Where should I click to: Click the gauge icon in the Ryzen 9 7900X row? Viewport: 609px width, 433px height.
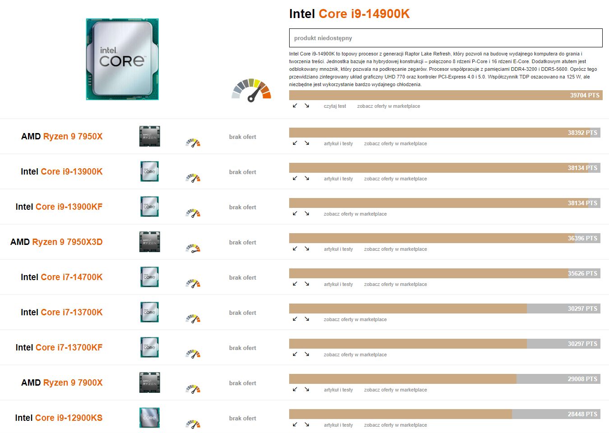click(x=193, y=389)
